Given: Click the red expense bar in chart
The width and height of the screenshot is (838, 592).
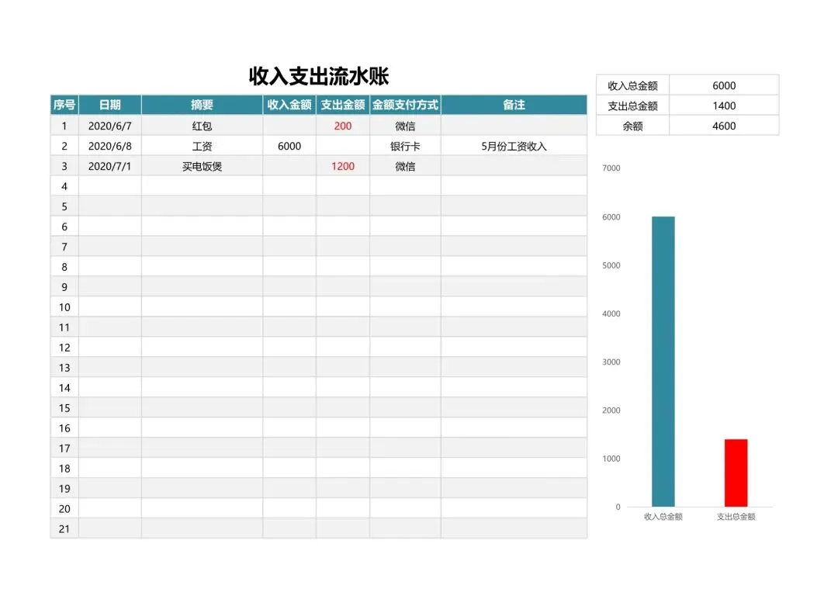Looking at the screenshot, I should pos(736,473).
